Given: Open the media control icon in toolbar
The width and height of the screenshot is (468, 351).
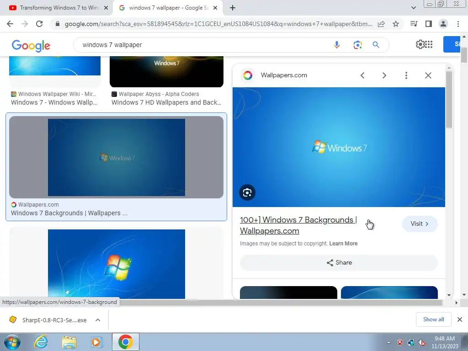Looking at the screenshot, I should (414, 24).
